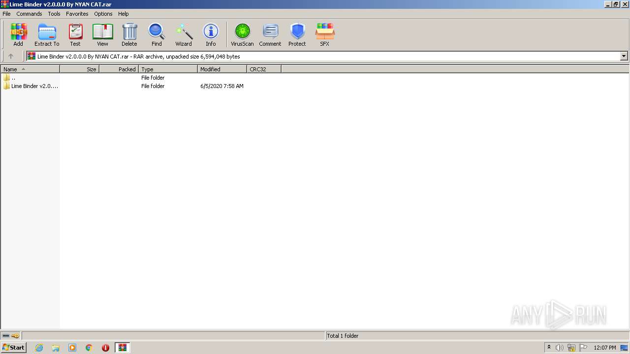Open Internet Explorer from taskbar
Image resolution: width=630 pixels, height=354 pixels.
[x=39, y=348]
